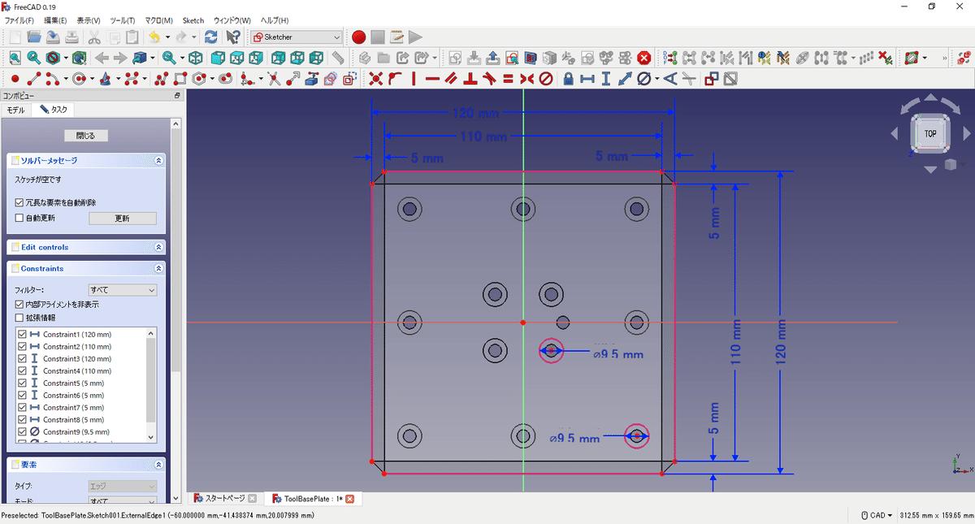Apply the Parallel constraint
The height and width of the screenshot is (524, 975).
pos(451,79)
